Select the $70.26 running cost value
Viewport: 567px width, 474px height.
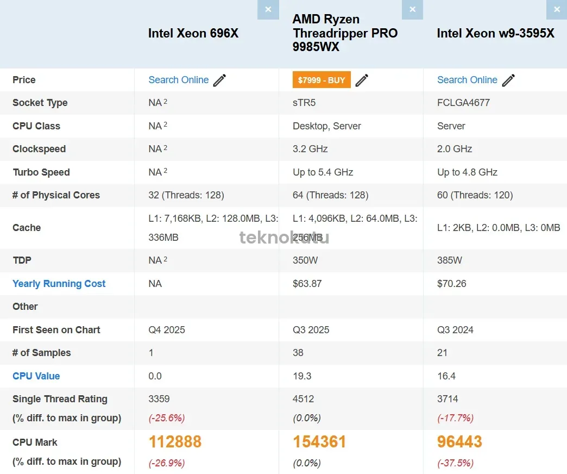coord(452,284)
